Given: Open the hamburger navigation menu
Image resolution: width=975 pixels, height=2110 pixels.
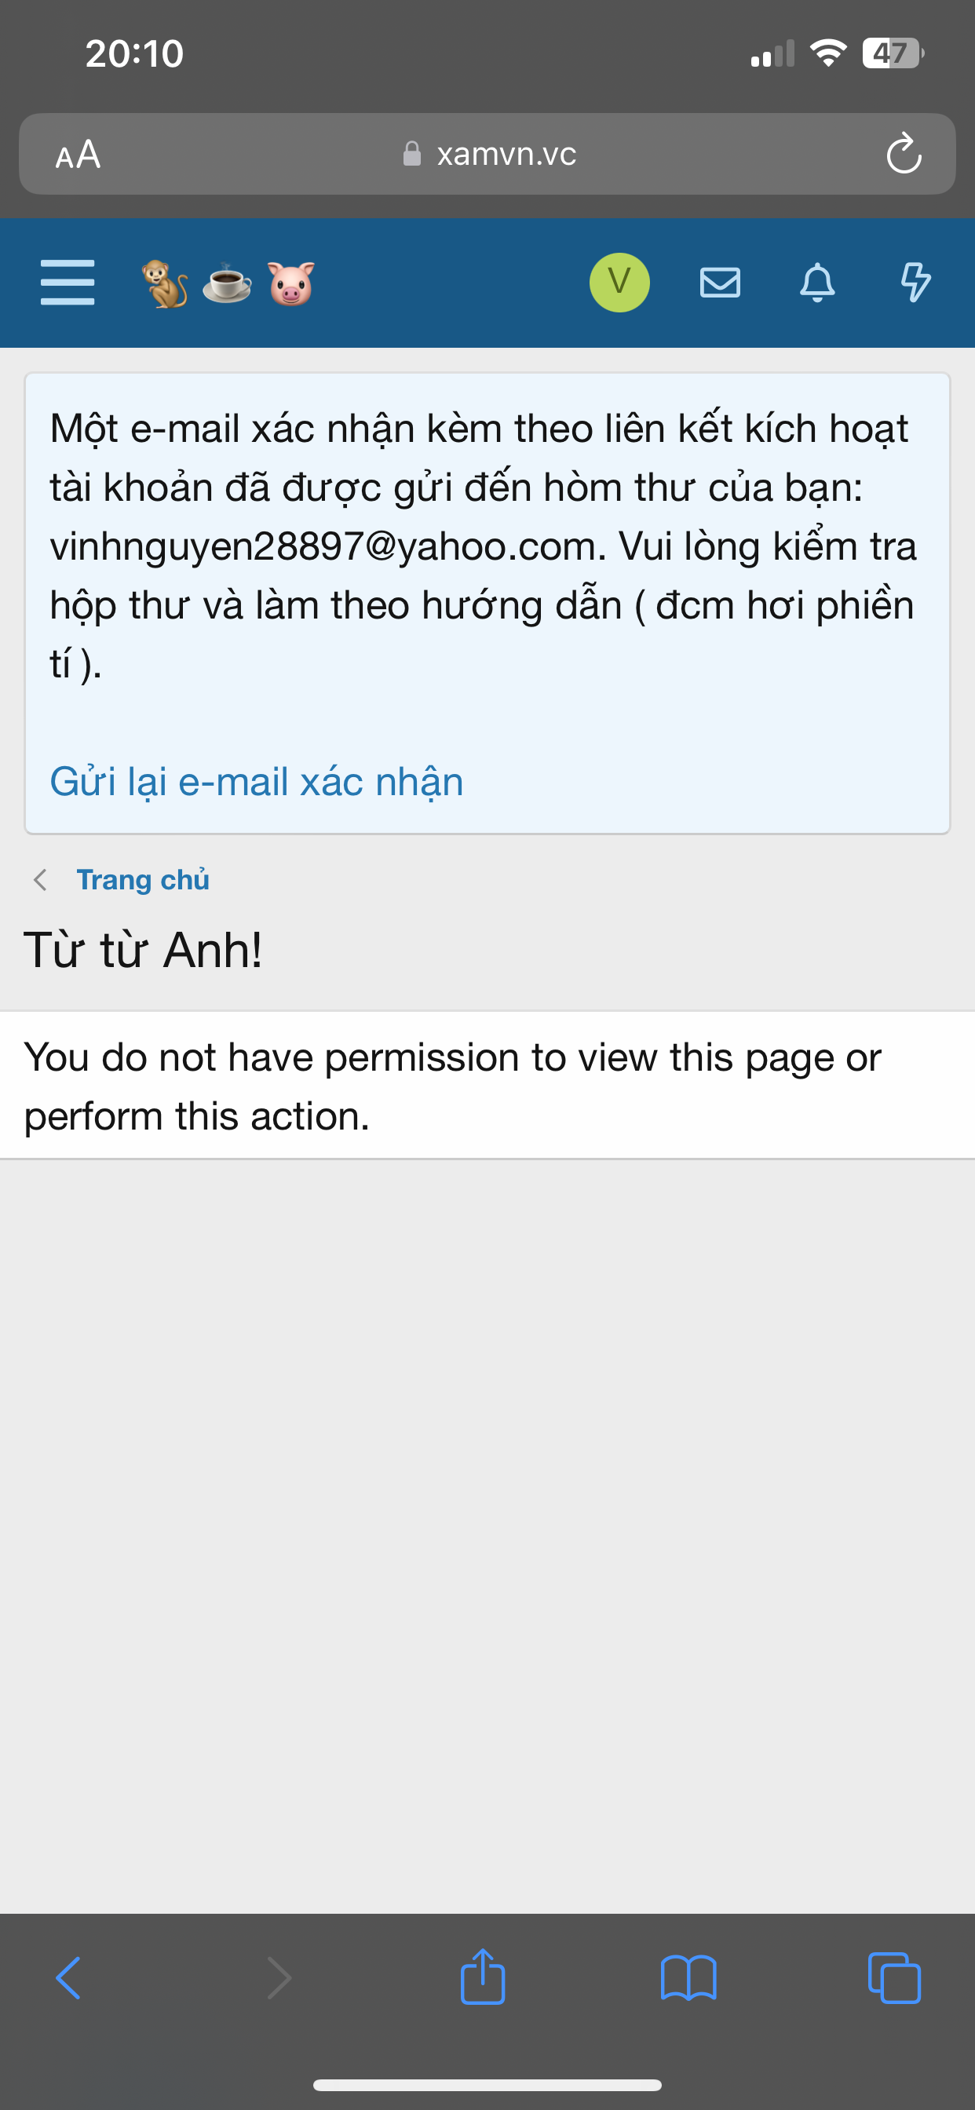Looking at the screenshot, I should click(68, 283).
